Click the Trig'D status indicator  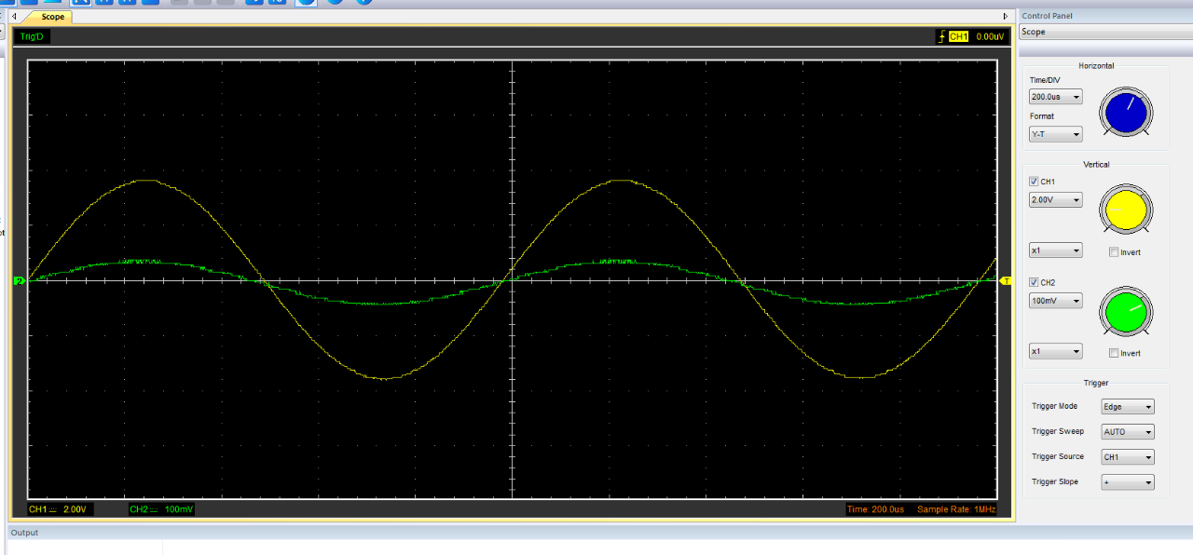pyautogui.click(x=32, y=36)
